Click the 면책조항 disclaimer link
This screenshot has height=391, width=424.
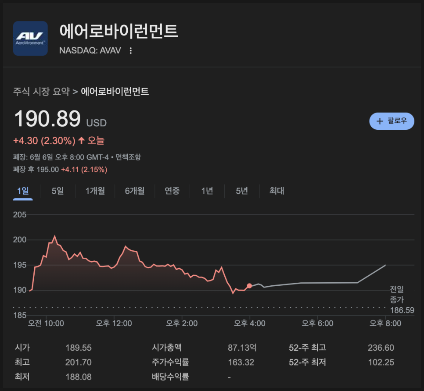129,157
